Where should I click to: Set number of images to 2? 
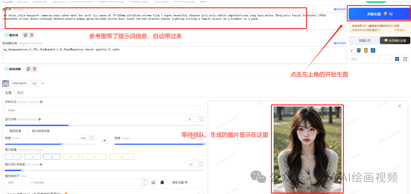(x=32, y=156)
